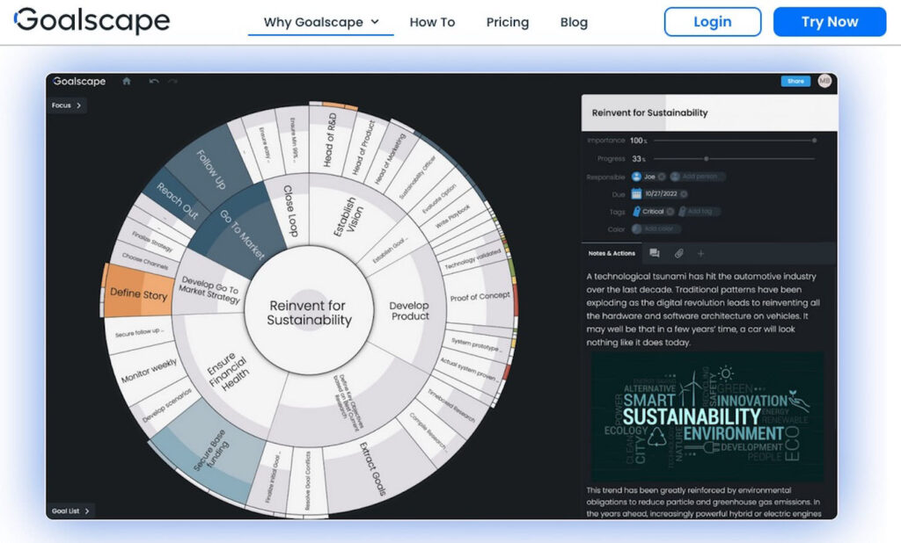Open the comments chat bubble tab
Viewport: 901px width, 543px height.
[x=655, y=253]
